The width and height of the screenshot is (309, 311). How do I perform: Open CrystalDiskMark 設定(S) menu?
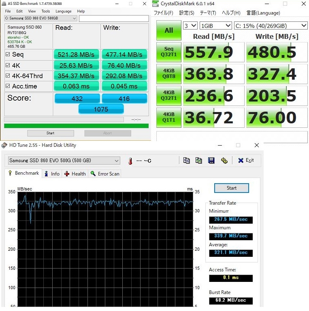(x=187, y=13)
